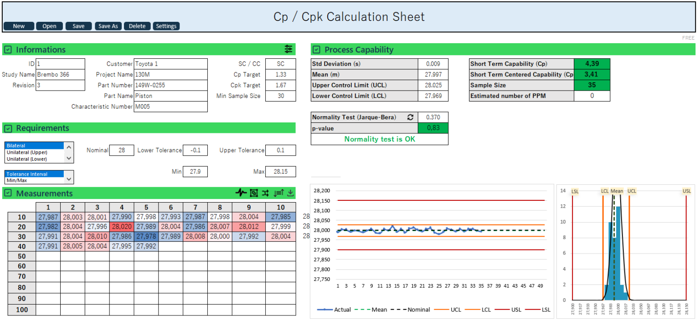700x325 pixels.
Task: Open a saved study with the Open button
Action: 49,26
